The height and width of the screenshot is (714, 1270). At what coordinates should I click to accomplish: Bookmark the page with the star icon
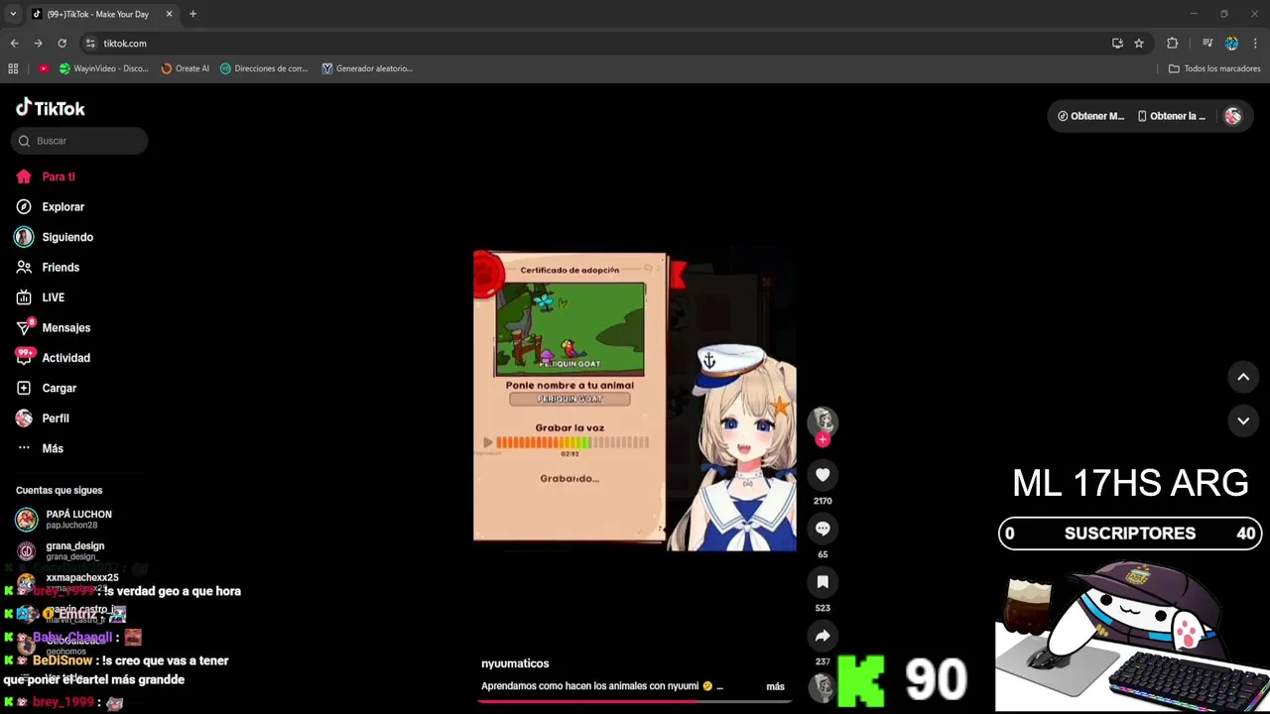pyautogui.click(x=1139, y=44)
